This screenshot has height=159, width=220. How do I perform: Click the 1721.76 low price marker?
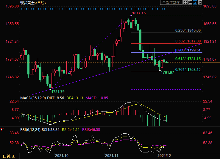tap(58, 91)
